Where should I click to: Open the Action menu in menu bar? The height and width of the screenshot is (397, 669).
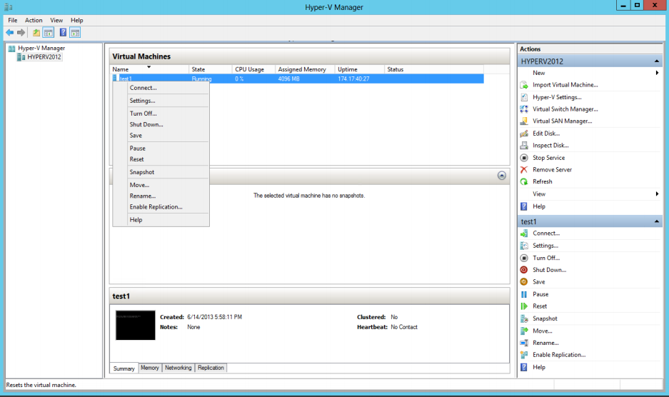click(34, 21)
